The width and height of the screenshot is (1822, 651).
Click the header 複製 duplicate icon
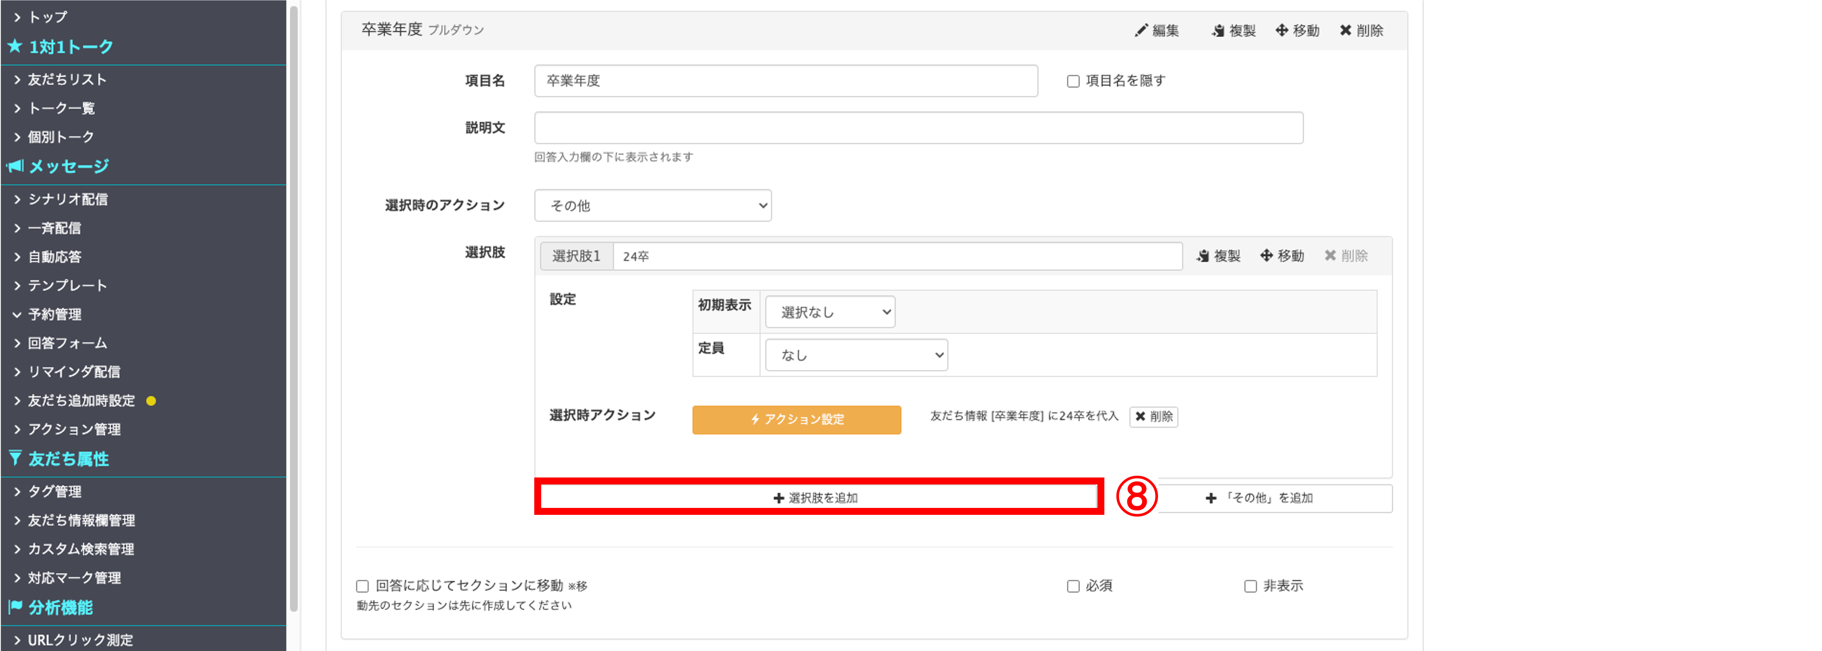[1218, 30]
